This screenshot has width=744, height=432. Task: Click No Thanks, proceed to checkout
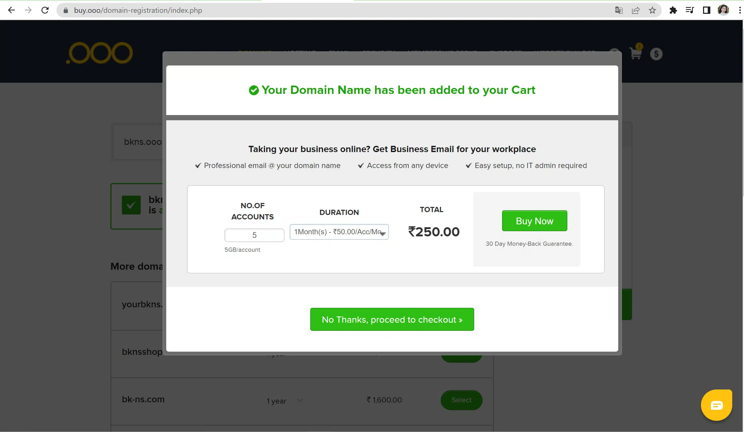[392, 319]
